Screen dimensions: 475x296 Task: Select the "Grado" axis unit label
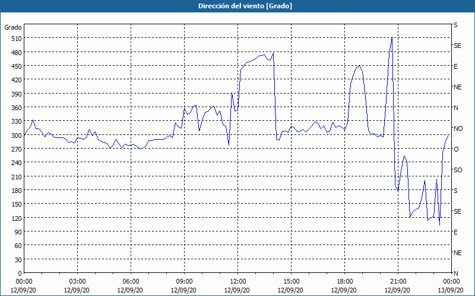(x=13, y=27)
